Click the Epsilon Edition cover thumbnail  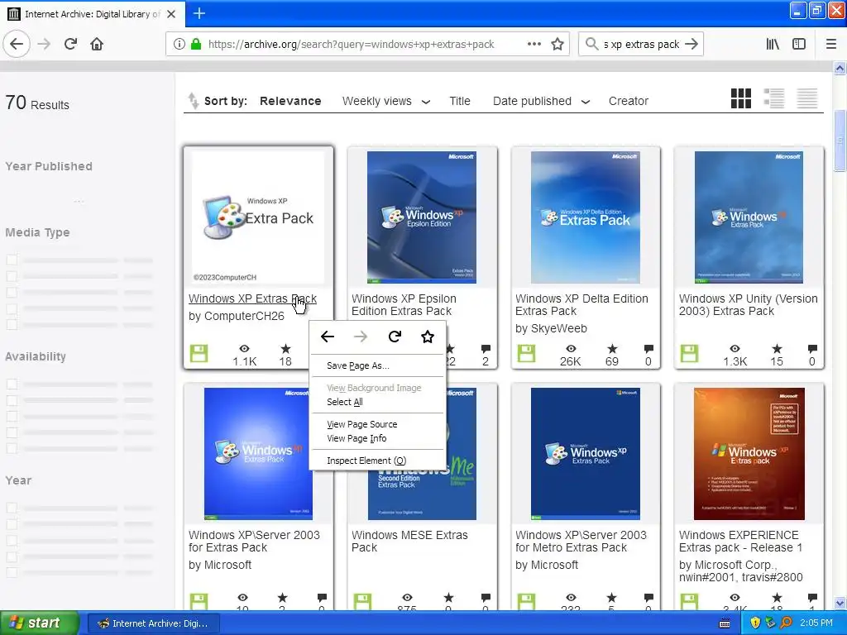tap(422, 217)
